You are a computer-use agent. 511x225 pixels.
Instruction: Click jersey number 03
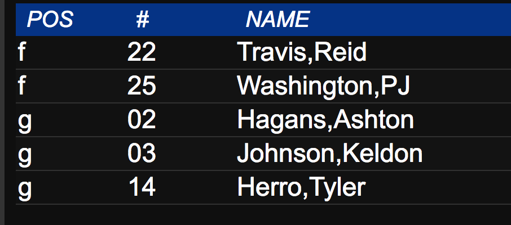[x=142, y=154]
